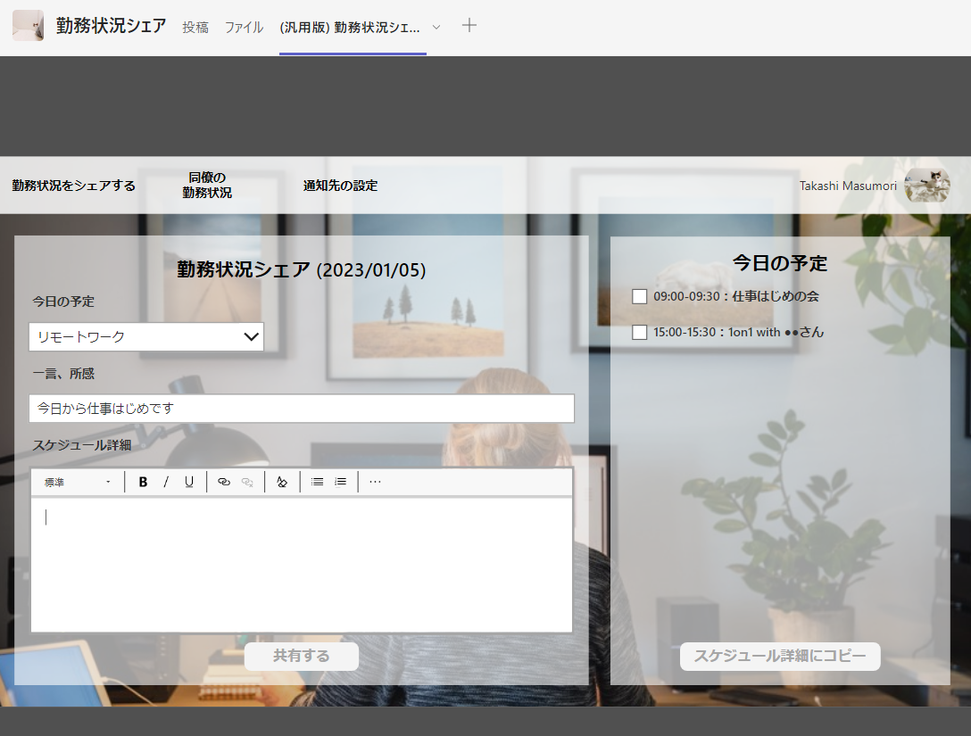The width and height of the screenshot is (971, 736).
Task: Click スケジュール詳細にコピー button
Action: tap(780, 656)
